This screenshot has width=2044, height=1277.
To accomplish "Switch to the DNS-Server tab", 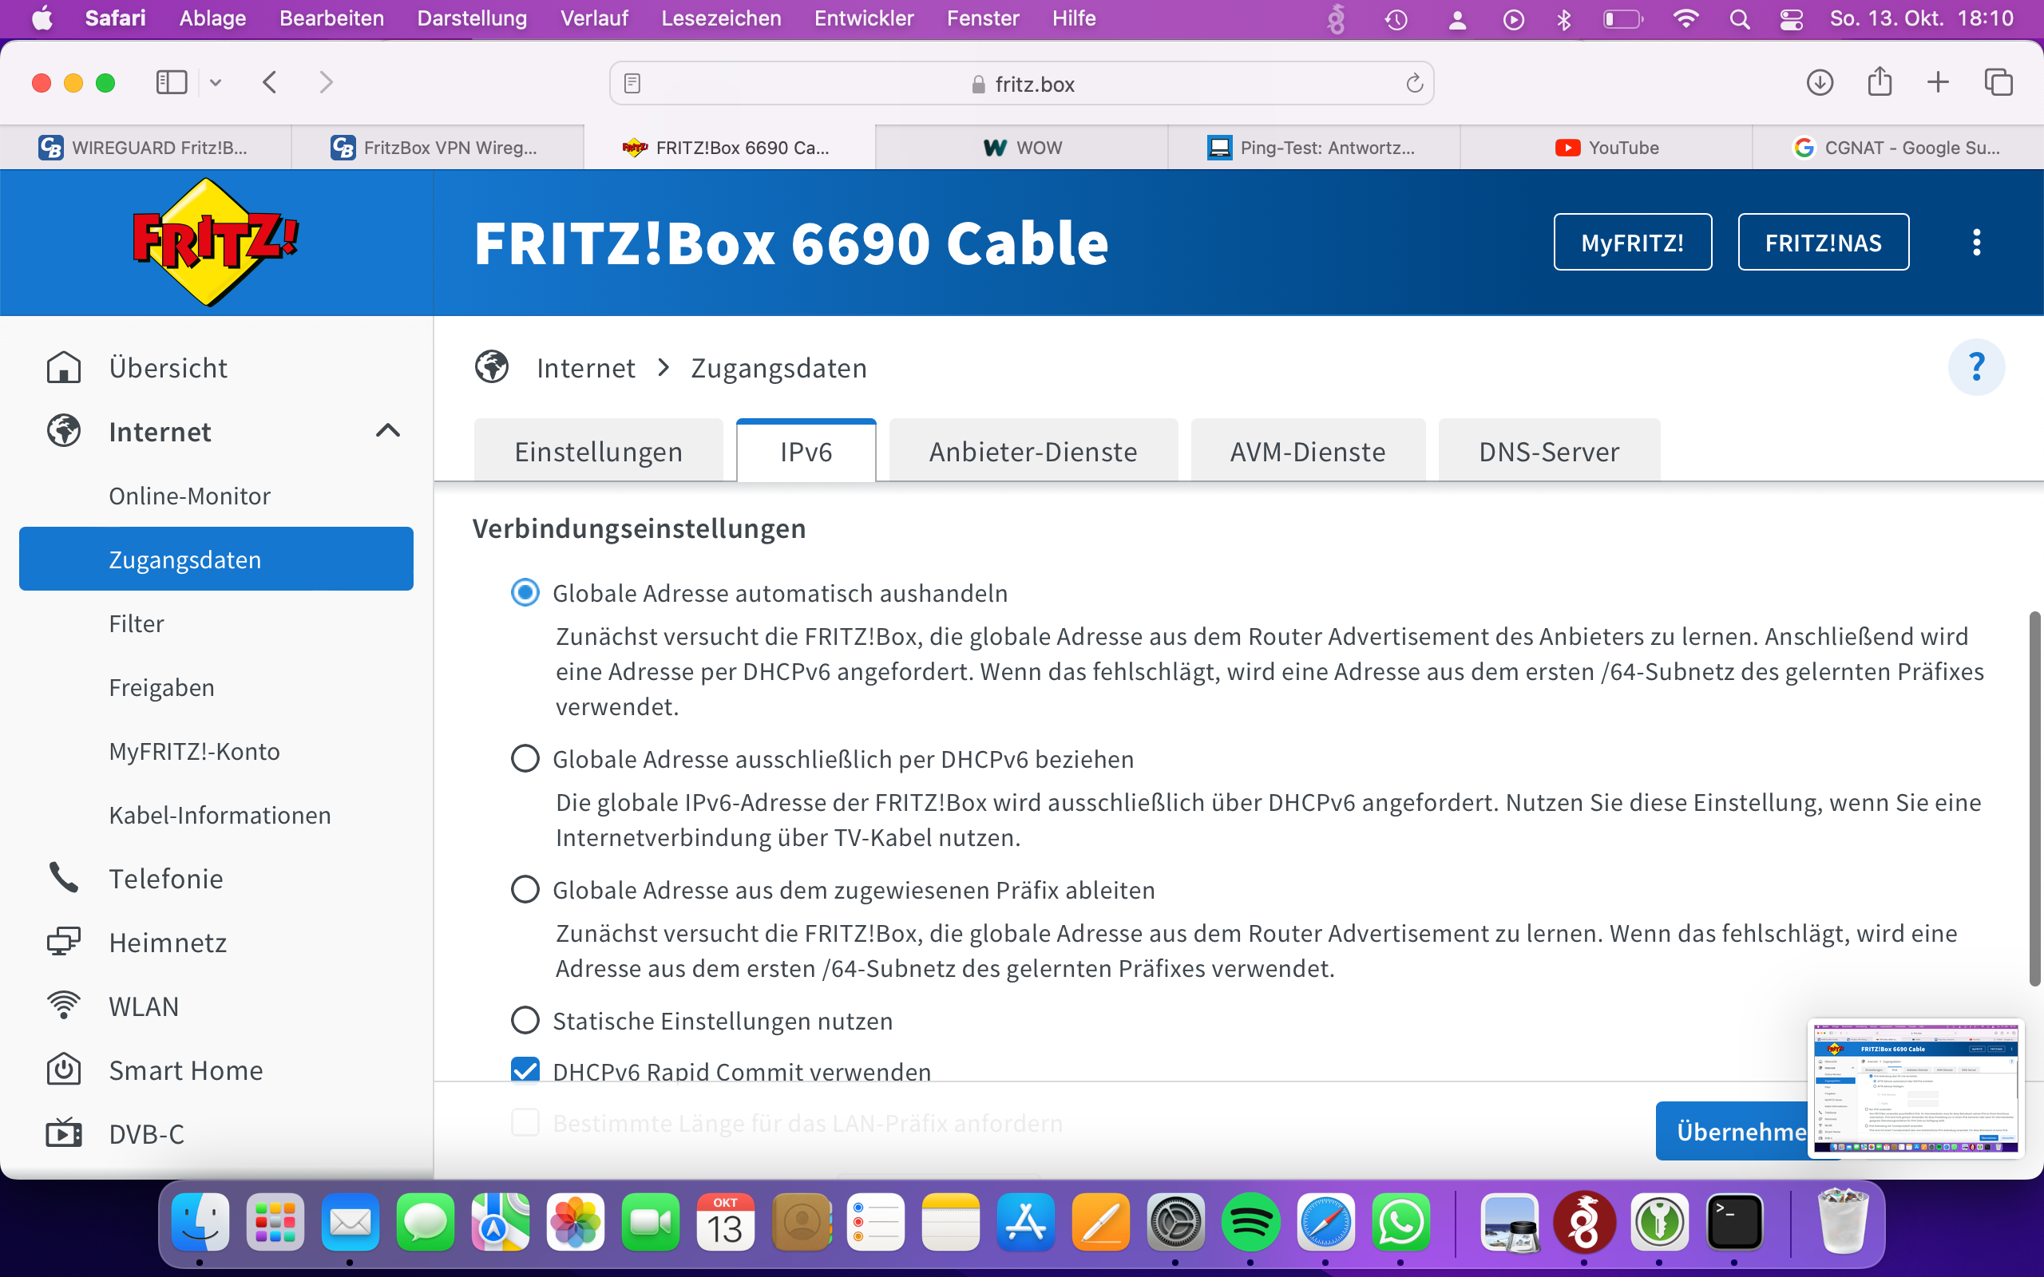I will pos(1548,452).
